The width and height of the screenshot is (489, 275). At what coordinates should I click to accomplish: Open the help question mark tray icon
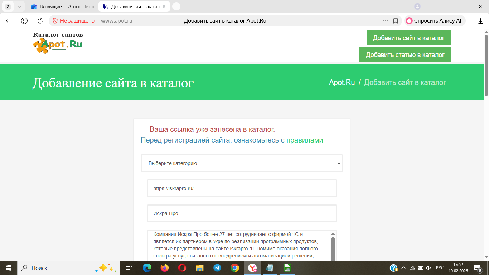393,268
